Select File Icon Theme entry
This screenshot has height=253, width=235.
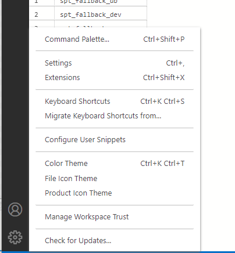(115, 178)
